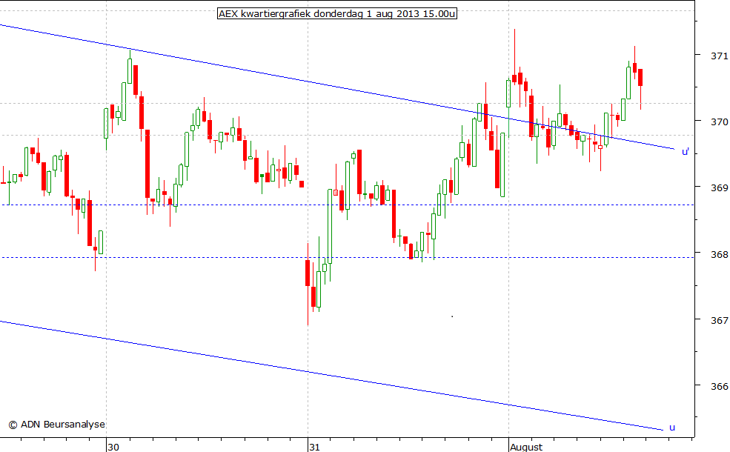Click the price label 370

pyautogui.click(x=720, y=122)
